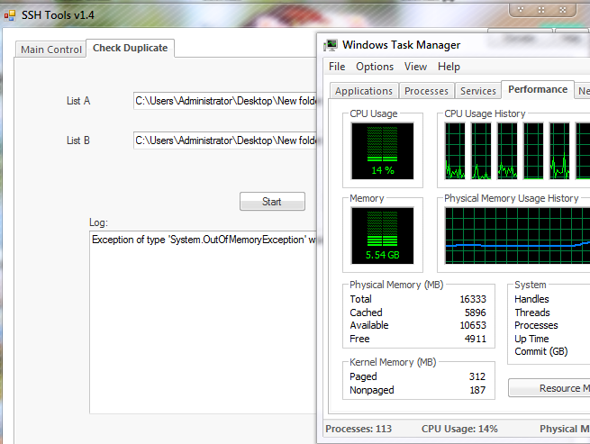Click the Paged kernel memory value 312

[x=477, y=376]
